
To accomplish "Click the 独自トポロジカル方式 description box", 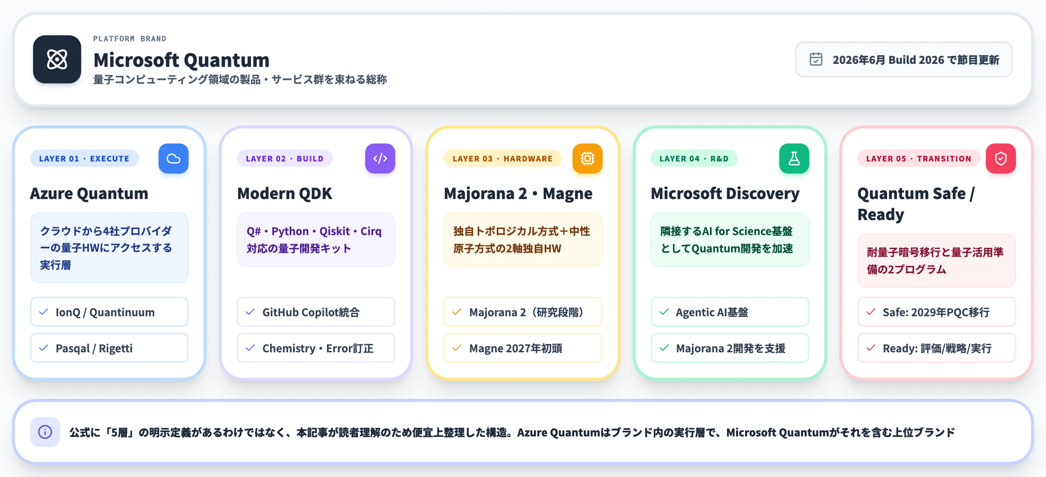I will click(523, 240).
